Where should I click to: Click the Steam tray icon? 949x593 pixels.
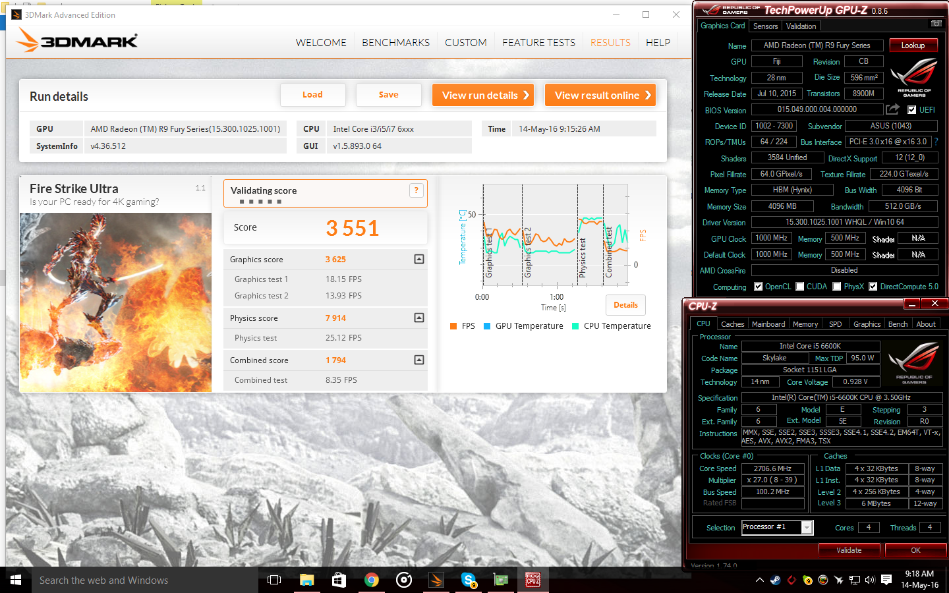click(x=775, y=580)
